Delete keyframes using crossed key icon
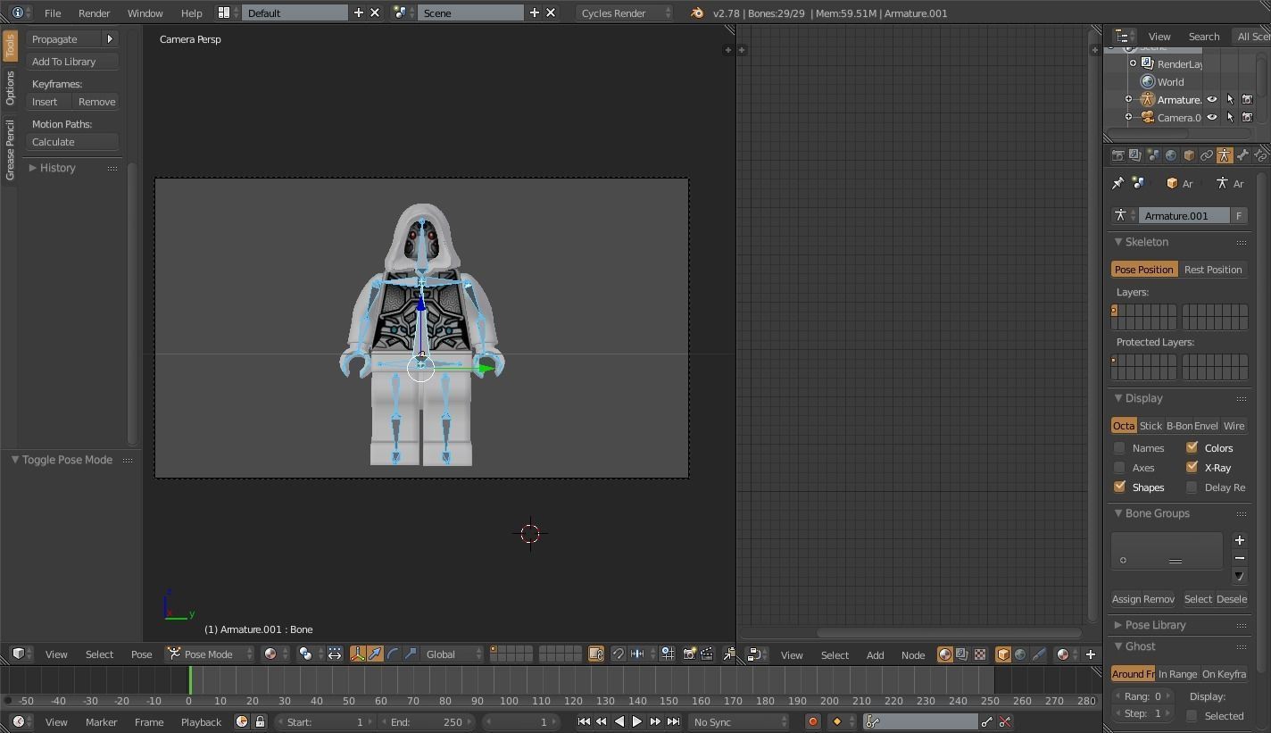1271x733 pixels. pyautogui.click(x=1005, y=722)
